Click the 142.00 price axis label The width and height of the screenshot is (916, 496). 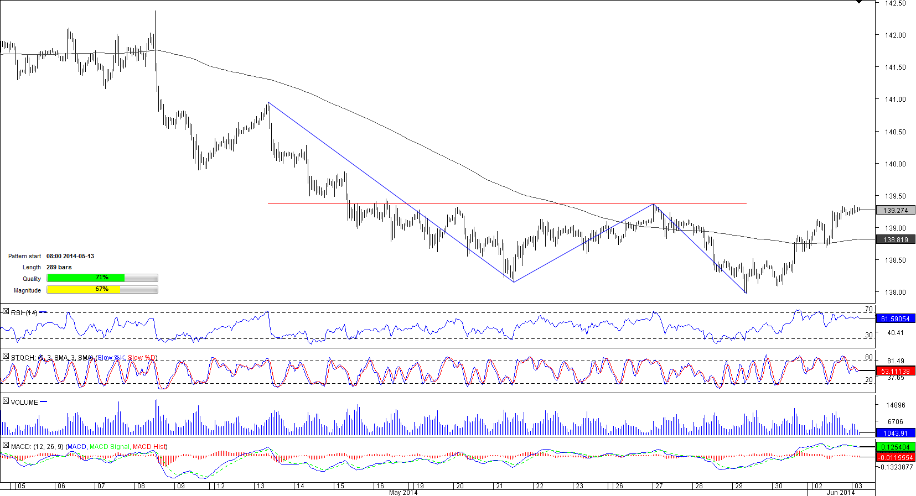tap(895, 35)
